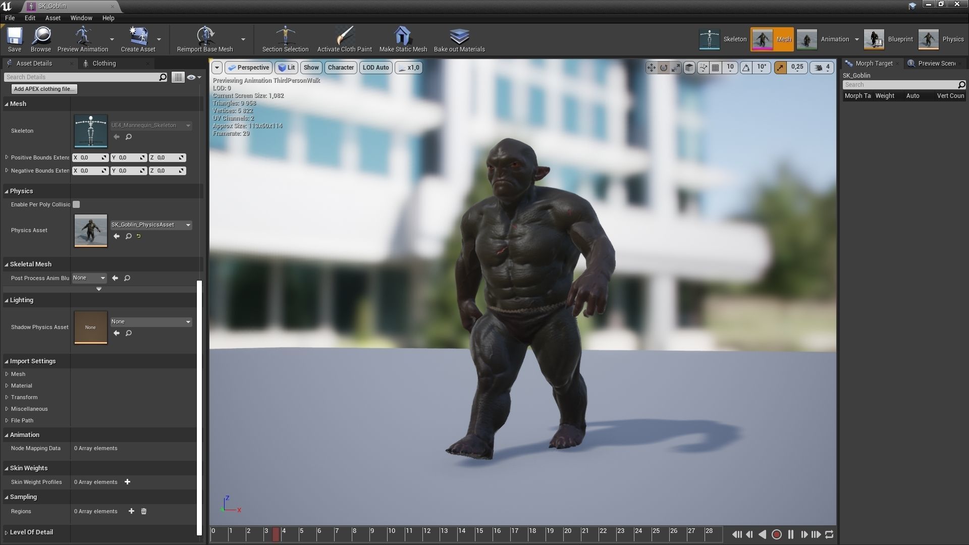The height and width of the screenshot is (545, 969).
Task: Jump to last frame of animation
Action: coord(816,534)
